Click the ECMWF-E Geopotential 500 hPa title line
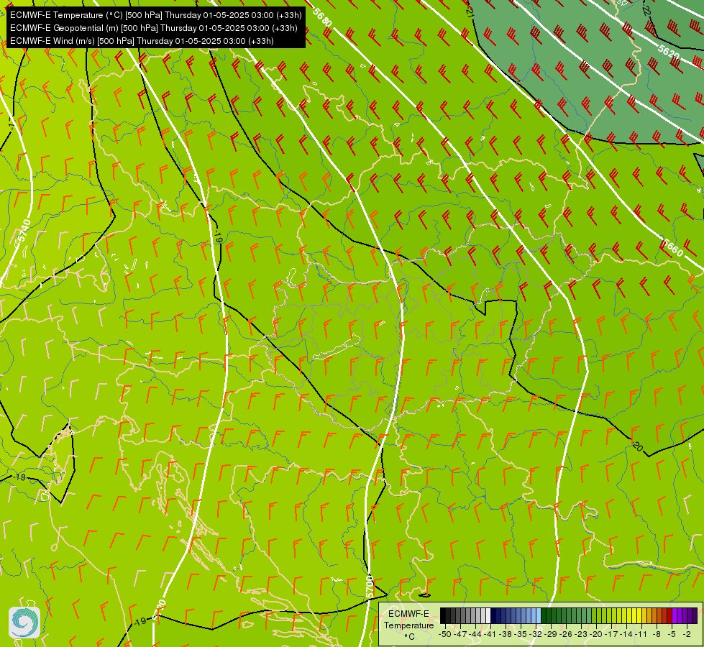This screenshot has height=647, width=704. [x=154, y=28]
